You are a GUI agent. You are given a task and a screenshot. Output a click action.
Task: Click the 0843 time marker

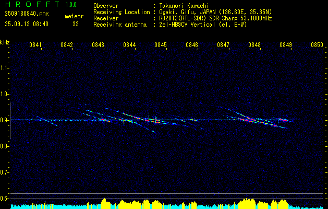click(98, 44)
